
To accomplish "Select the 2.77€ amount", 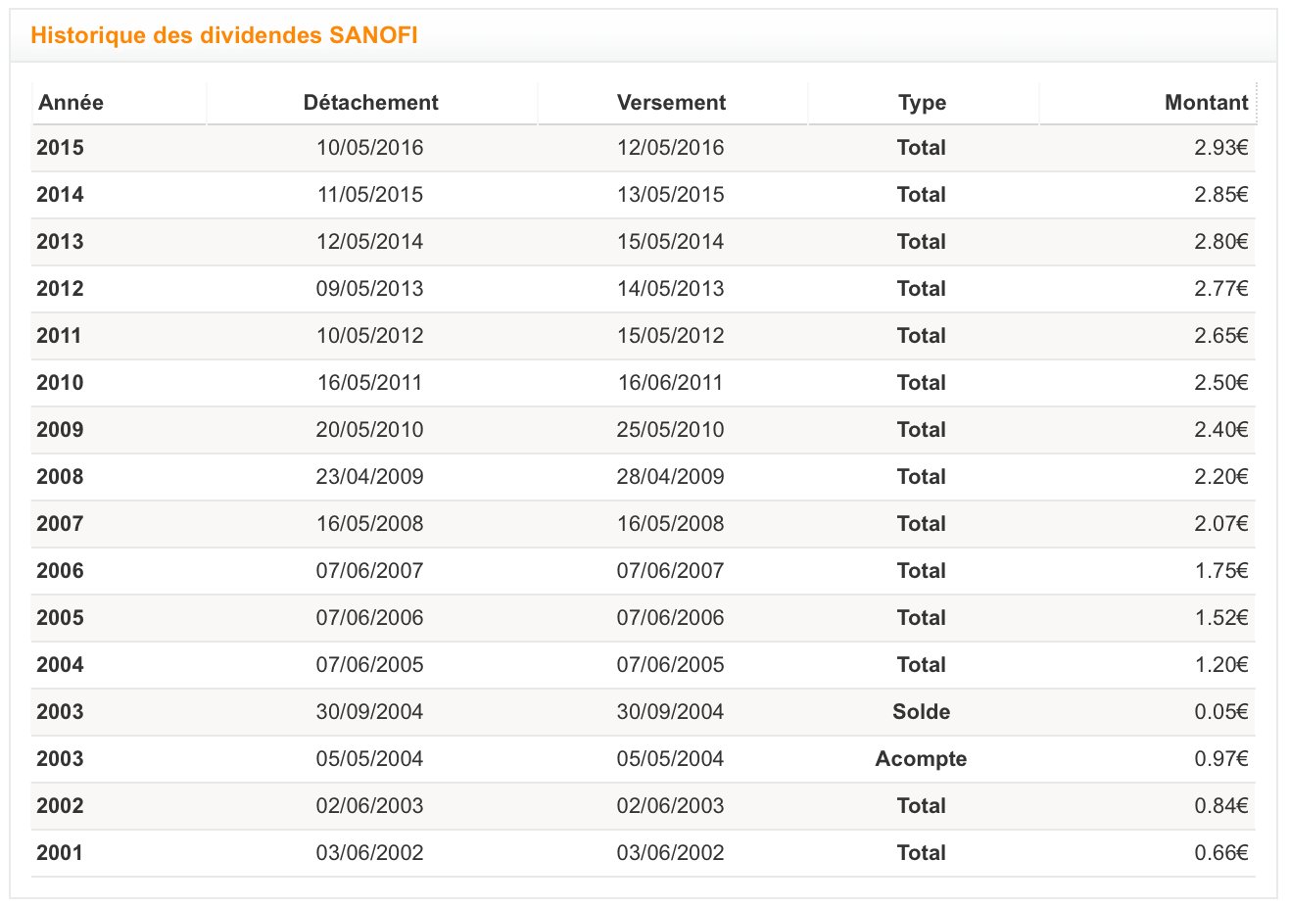I will click(1220, 289).
